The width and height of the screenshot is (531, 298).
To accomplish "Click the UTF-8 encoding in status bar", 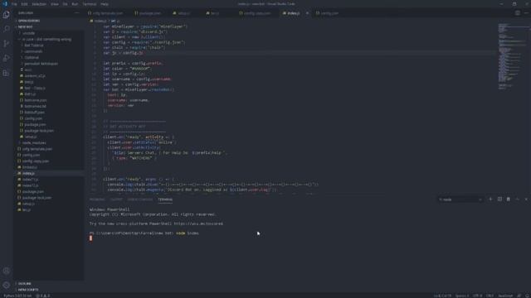I will pos(478,296).
